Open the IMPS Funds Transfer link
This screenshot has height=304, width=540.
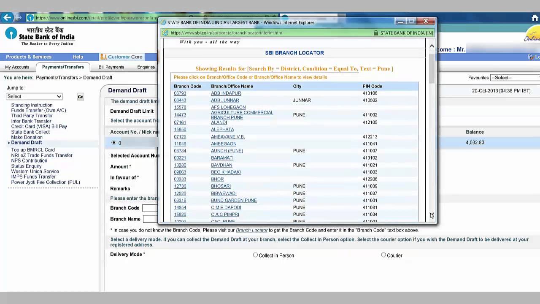[33, 177]
